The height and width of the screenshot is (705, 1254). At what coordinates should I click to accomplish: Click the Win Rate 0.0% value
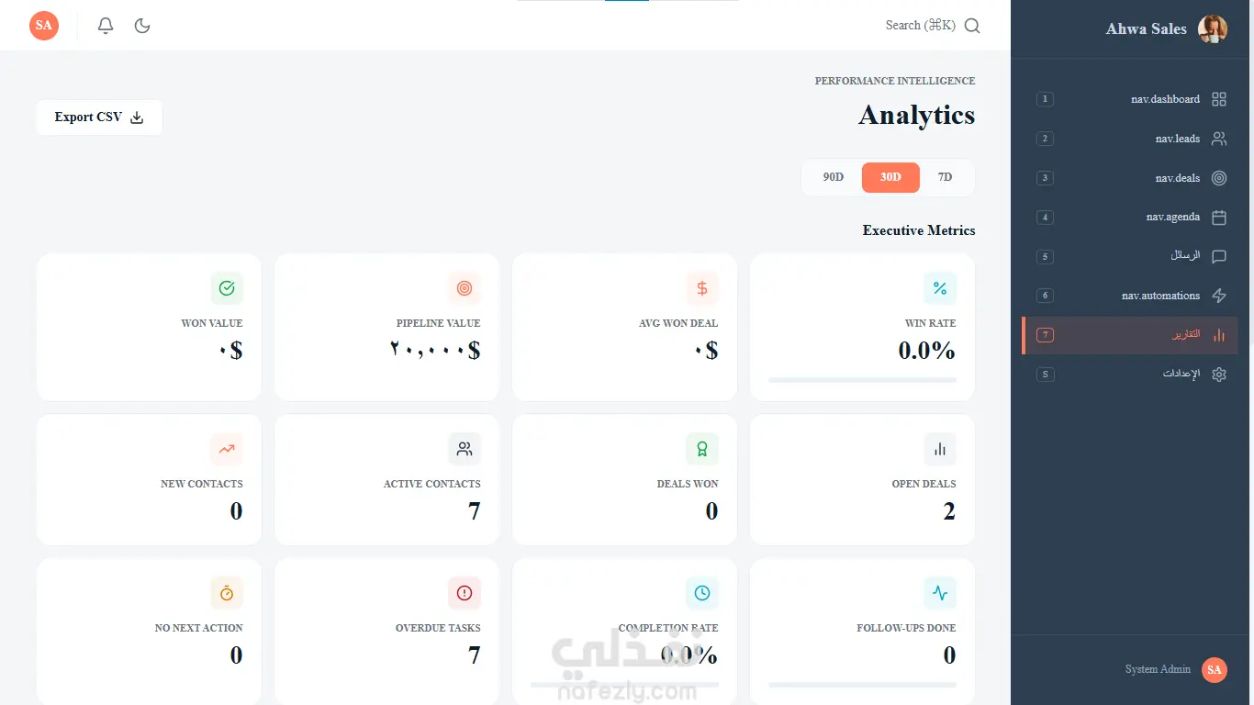pyautogui.click(x=927, y=351)
